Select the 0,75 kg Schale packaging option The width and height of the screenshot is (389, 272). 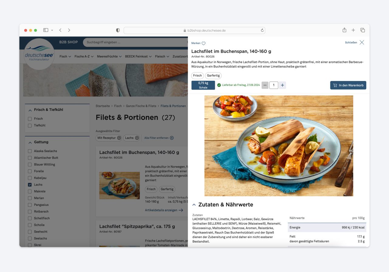click(x=203, y=85)
